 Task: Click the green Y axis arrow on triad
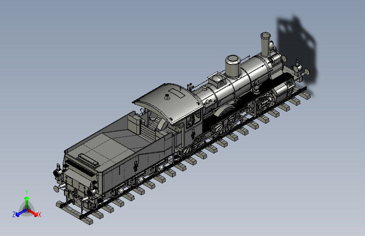point(27,202)
